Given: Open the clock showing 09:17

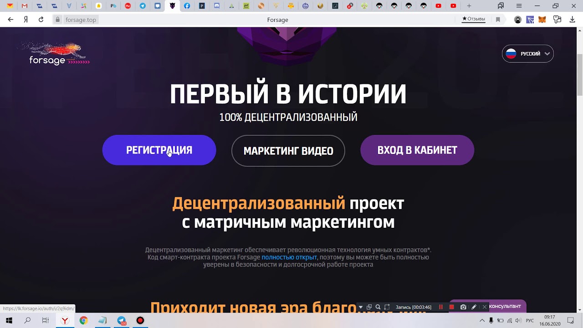Looking at the screenshot, I should 550,321.
